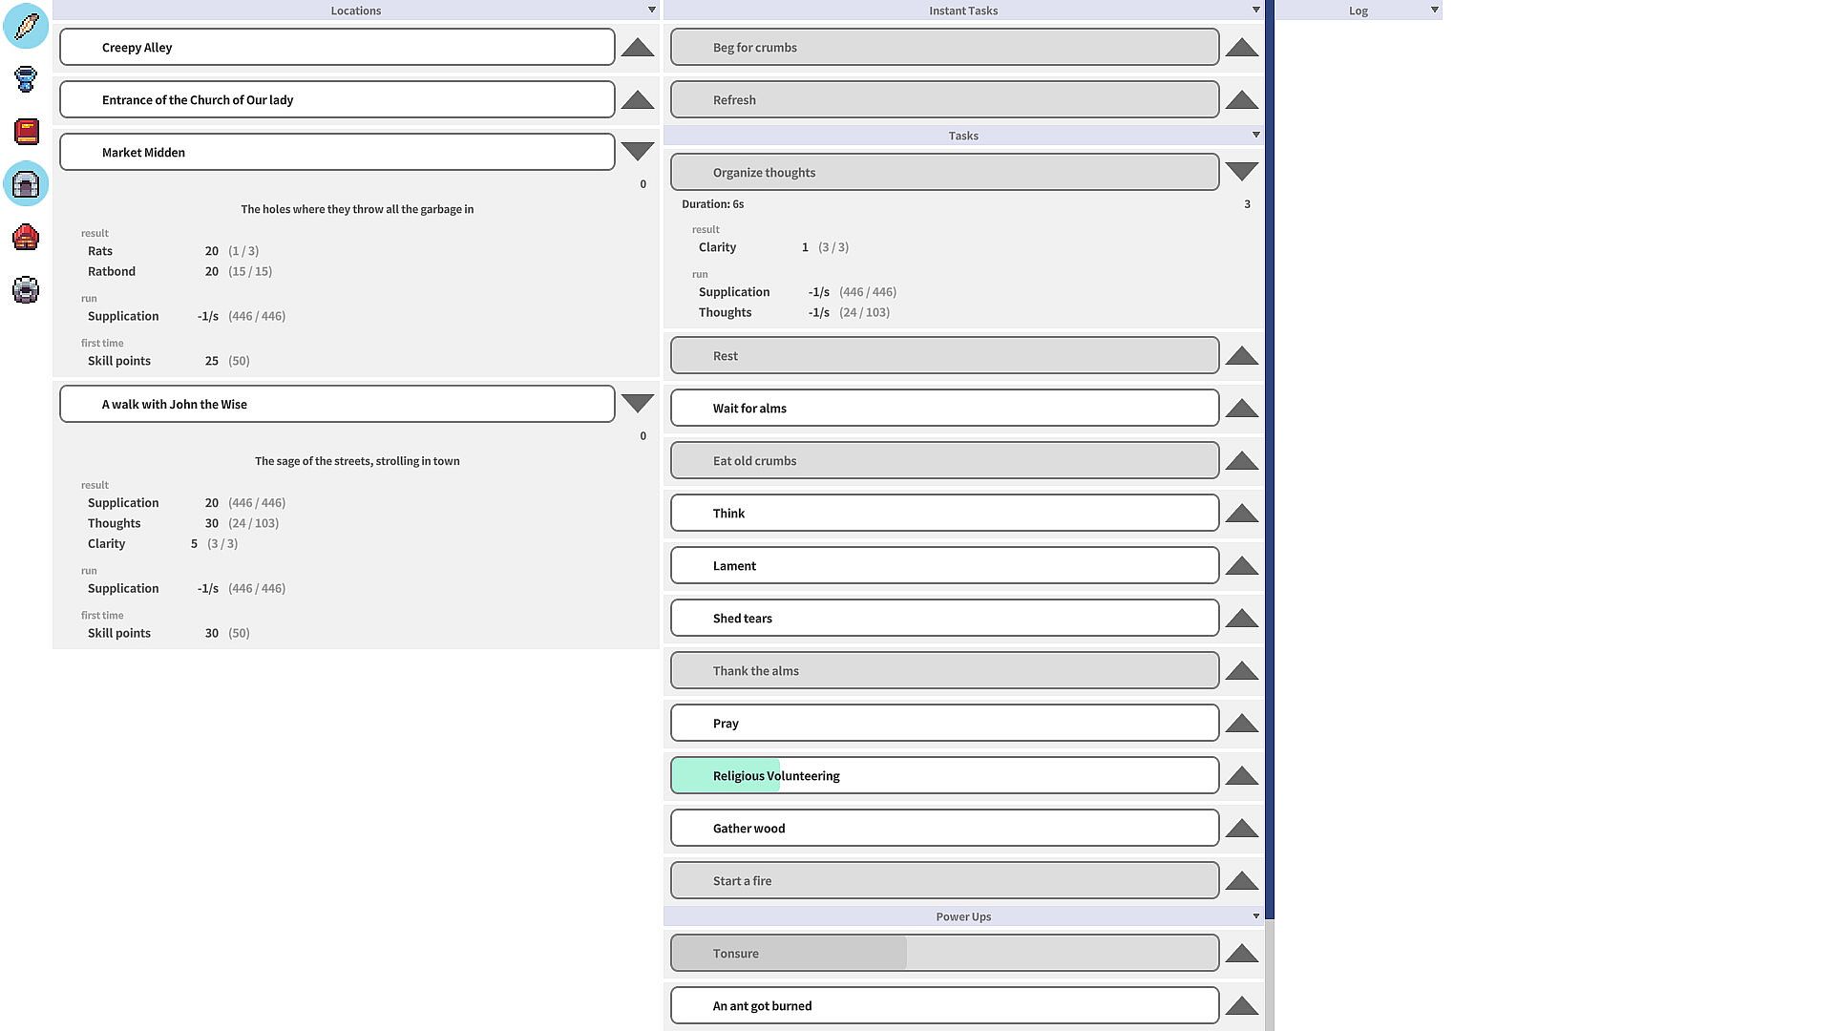The width and height of the screenshot is (1833, 1031).
Task: Go to Entrance of the Church location
Action: click(x=337, y=99)
